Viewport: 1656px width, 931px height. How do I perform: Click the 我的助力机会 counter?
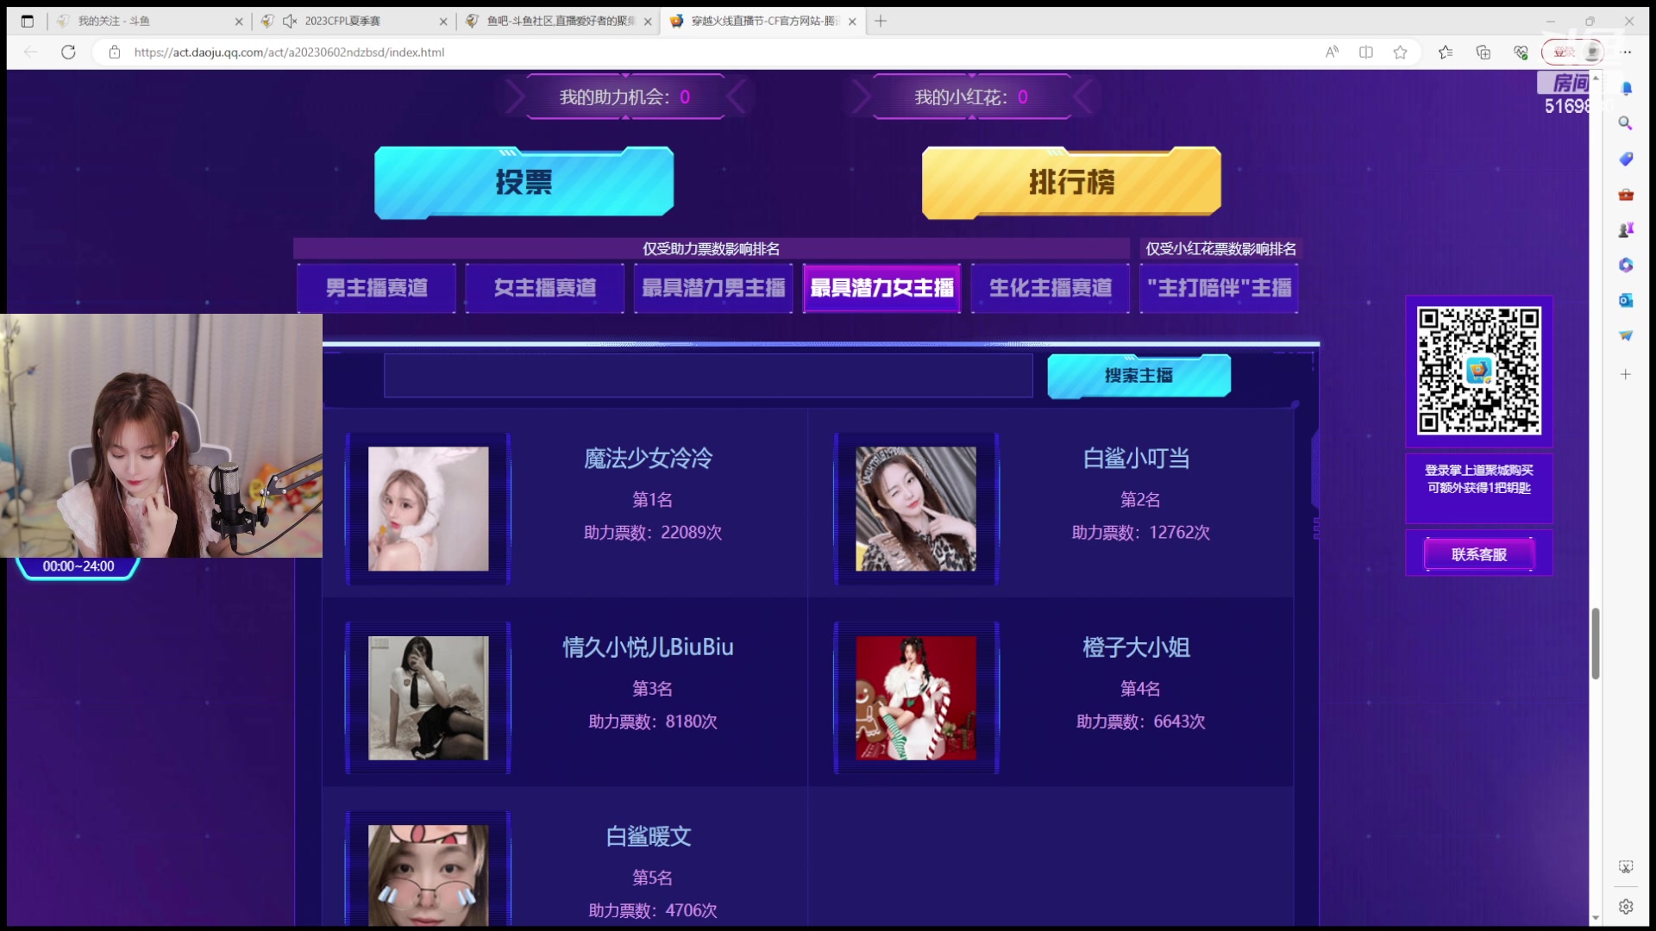[x=625, y=97]
